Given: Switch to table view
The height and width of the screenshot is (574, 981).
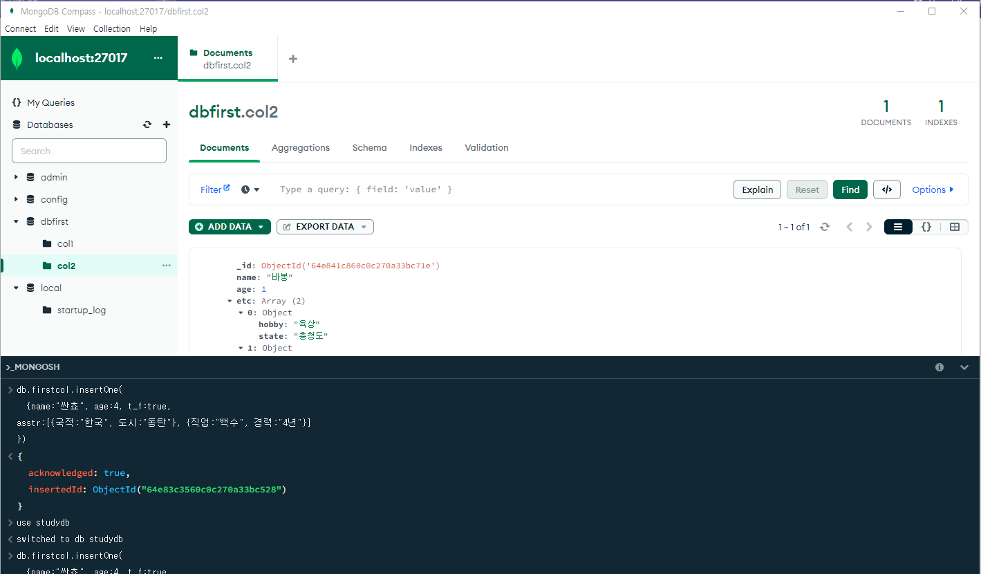Looking at the screenshot, I should 955,227.
